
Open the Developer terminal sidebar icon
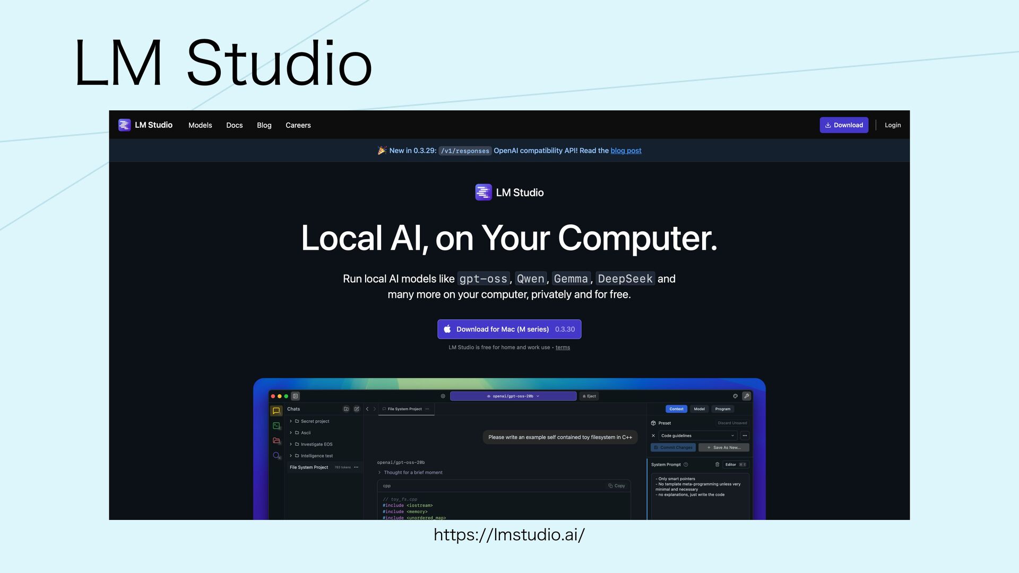(x=276, y=426)
